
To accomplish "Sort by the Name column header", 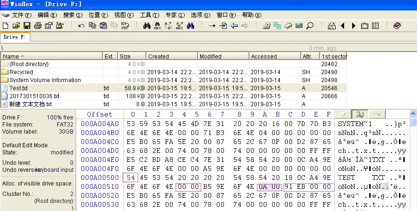I will 52,56.
